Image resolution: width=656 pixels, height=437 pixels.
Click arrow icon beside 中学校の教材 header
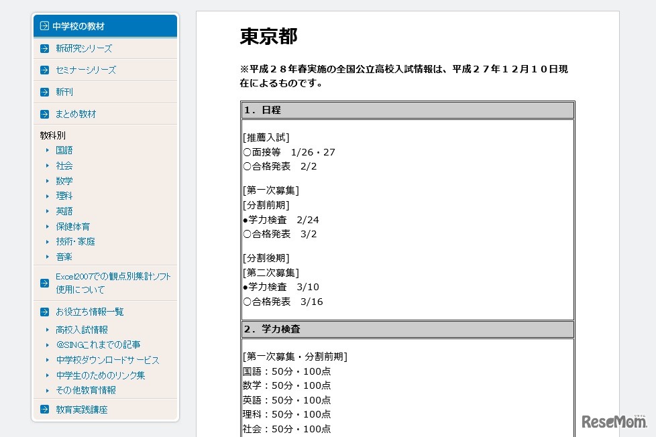tap(44, 26)
